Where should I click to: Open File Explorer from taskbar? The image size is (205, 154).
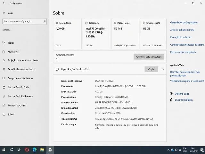pos(42,150)
